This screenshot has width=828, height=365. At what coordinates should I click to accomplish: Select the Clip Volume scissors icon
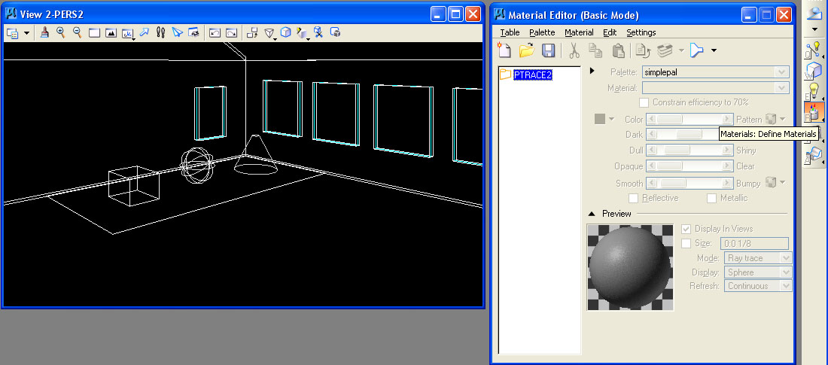[318, 33]
